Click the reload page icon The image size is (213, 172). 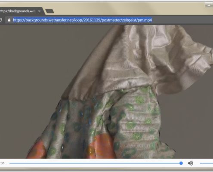pyautogui.click(x=1, y=20)
